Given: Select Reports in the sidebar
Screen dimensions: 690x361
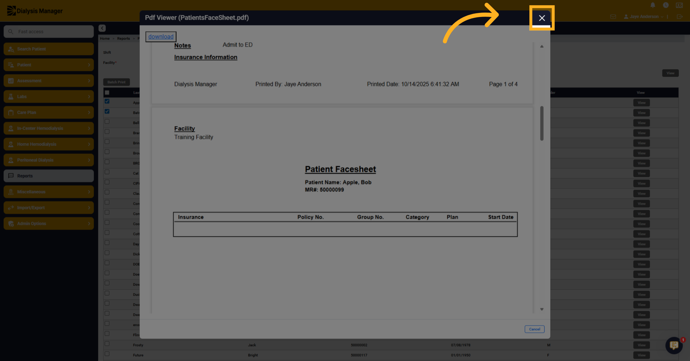Looking at the screenshot, I should tap(49, 176).
